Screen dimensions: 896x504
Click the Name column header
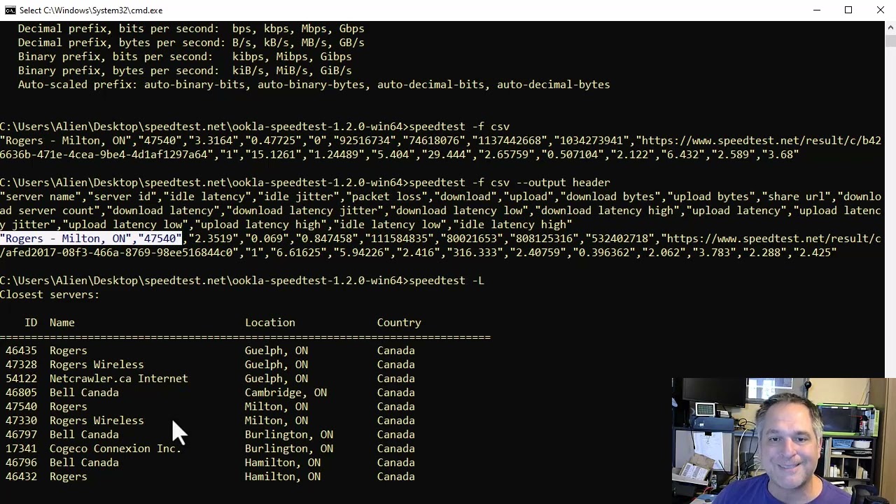pos(62,322)
